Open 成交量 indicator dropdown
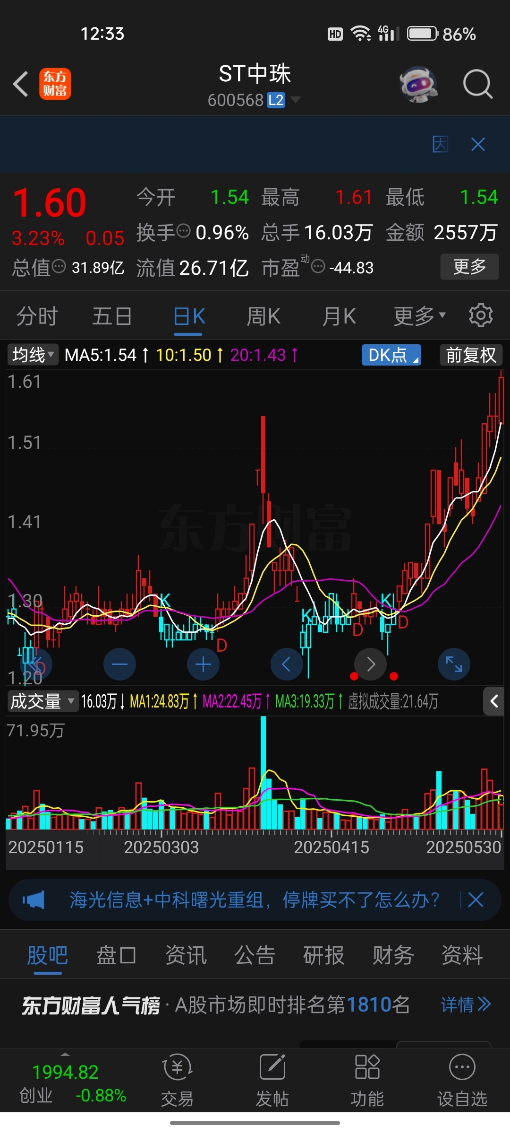 point(42,701)
